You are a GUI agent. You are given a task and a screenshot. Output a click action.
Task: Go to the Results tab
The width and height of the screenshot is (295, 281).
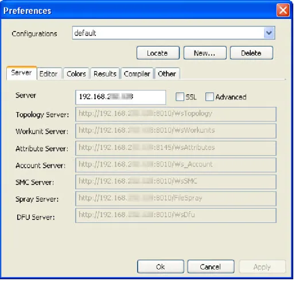tap(105, 74)
